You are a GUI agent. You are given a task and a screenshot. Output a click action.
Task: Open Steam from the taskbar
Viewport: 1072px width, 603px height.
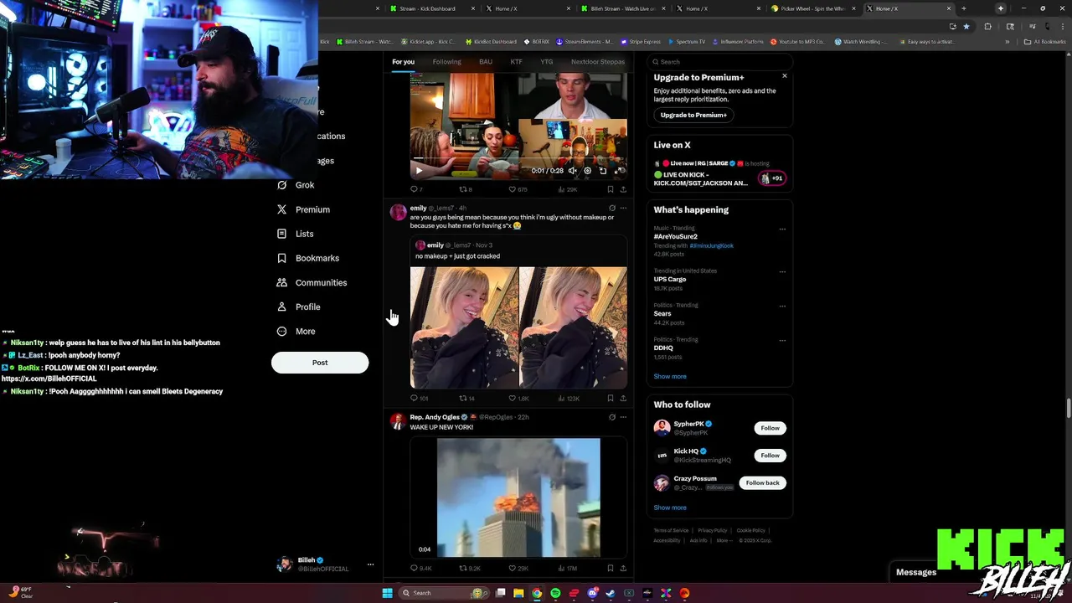tap(611, 593)
